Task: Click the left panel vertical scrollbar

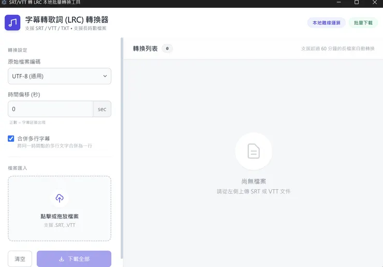Action: [122, 148]
